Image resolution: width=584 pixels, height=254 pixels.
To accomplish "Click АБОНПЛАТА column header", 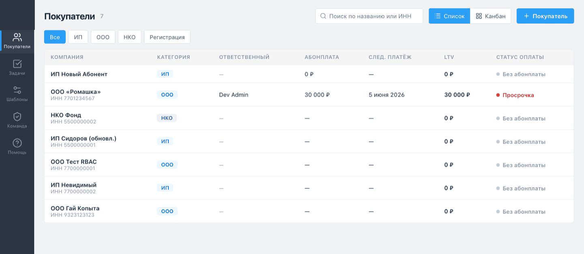I will pos(322,57).
